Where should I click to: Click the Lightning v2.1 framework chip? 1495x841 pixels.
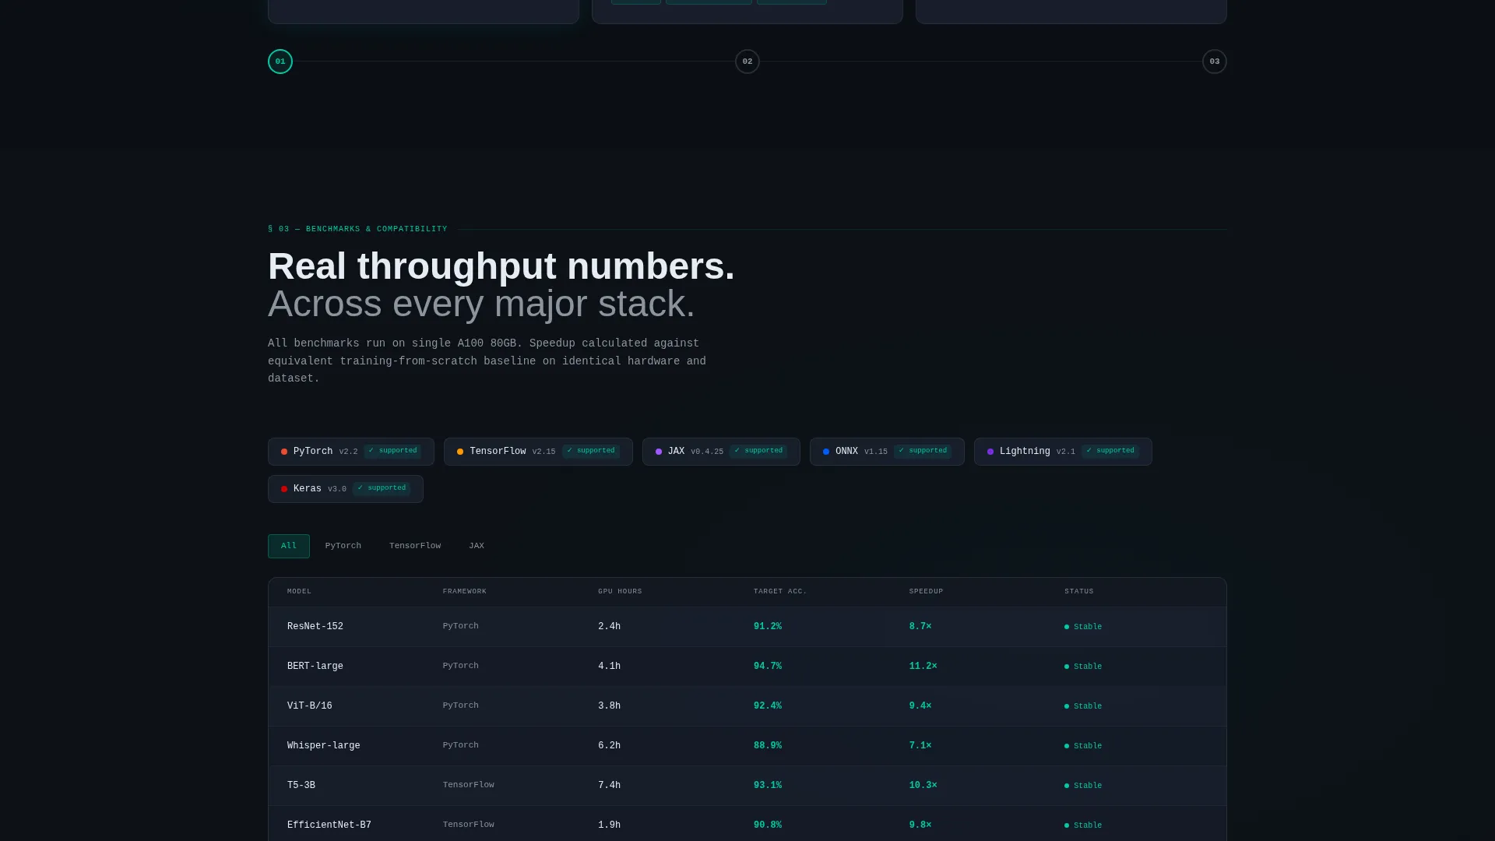coord(1063,452)
